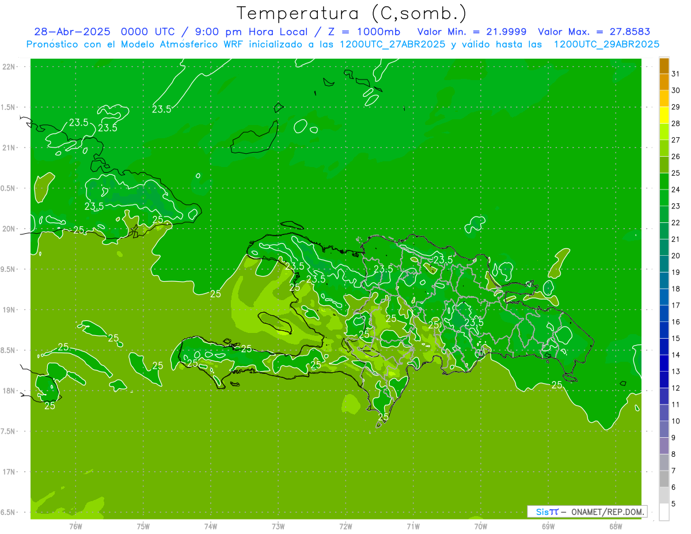Select valid-until time '1200UTC_29ABR2025'

[606, 44]
